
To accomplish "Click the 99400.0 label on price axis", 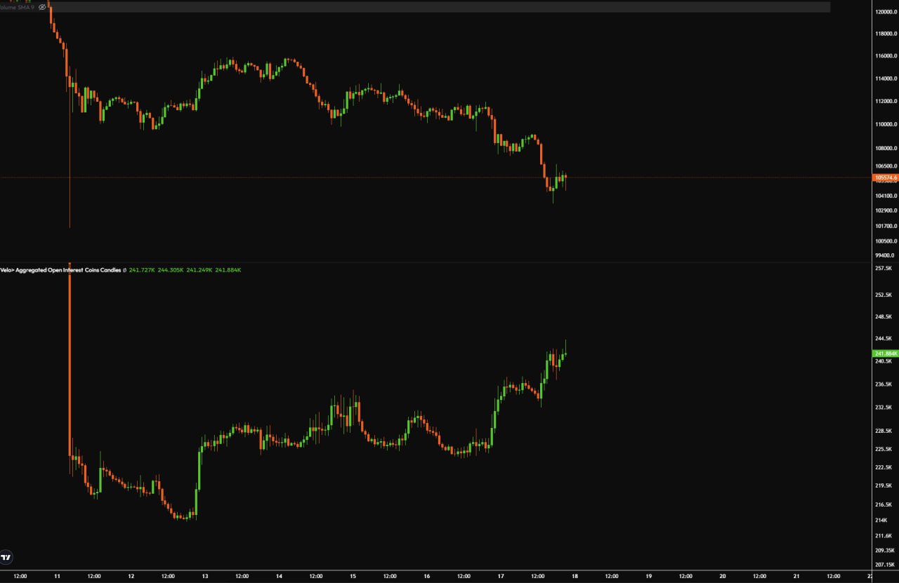I will click(x=884, y=255).
